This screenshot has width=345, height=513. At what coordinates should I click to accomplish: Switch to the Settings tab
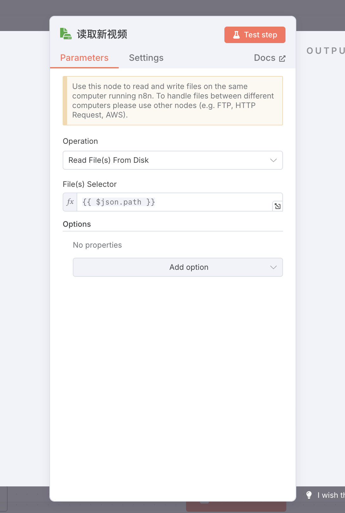[x=146, y=58]
